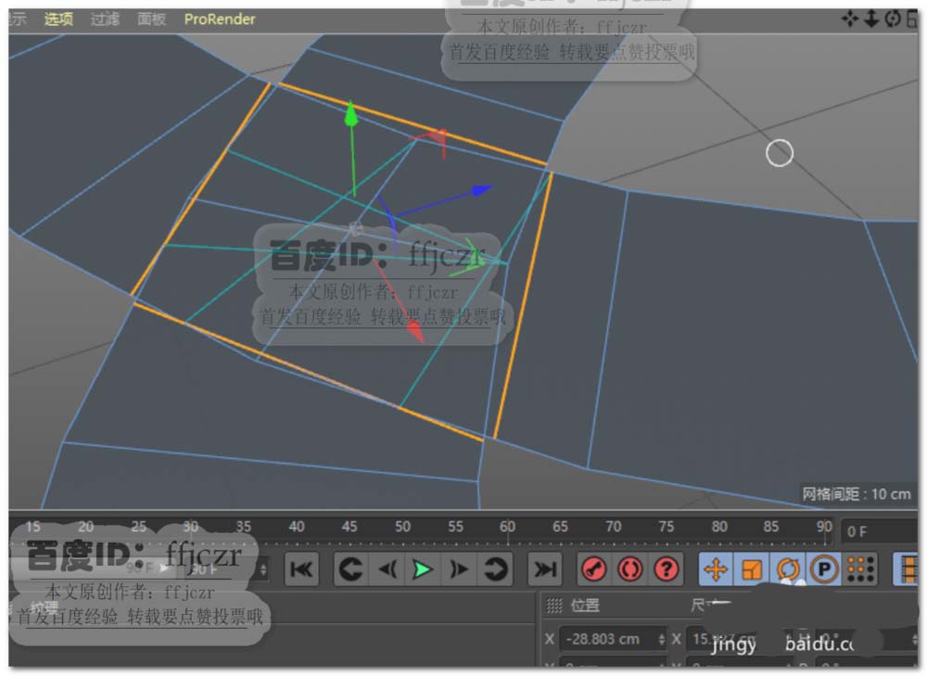
Task: Click the 位置 column header
Action: coord(585,606)
